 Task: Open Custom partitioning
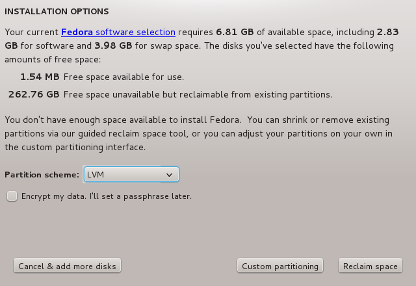coord(280,266)
